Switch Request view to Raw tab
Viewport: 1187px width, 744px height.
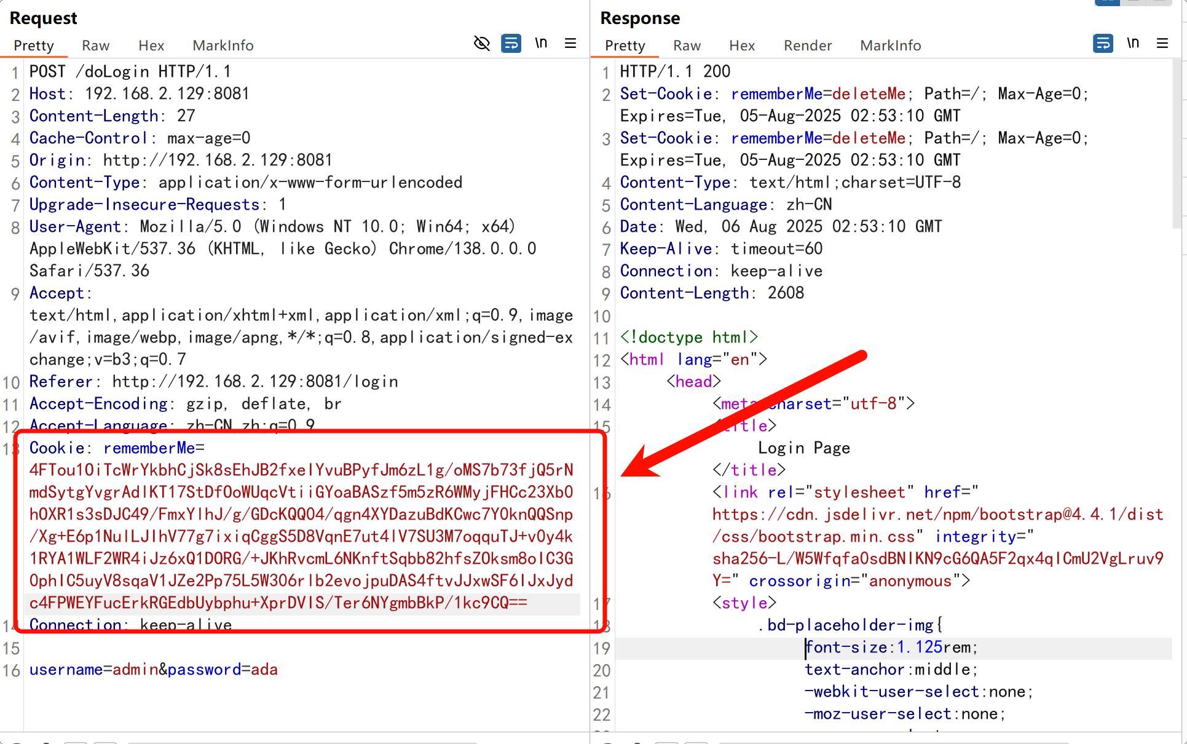[x=95, y=46]
